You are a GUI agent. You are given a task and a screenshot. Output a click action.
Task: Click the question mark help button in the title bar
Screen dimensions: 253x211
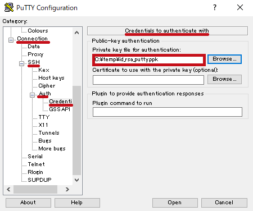(215, 7)
